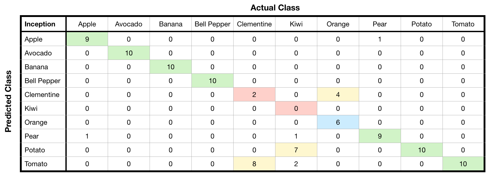The height and width of the screenshot is (173, 487).
Task: Click the red cell showing 2
Action: point(254,95)
